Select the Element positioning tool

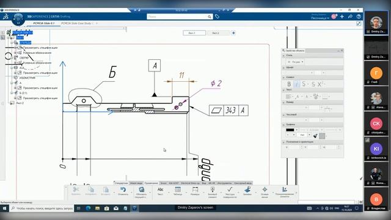click(x=285, y=192)
